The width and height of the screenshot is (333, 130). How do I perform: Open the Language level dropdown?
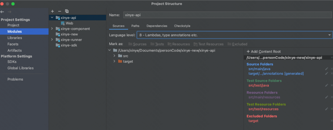[234, 35]
